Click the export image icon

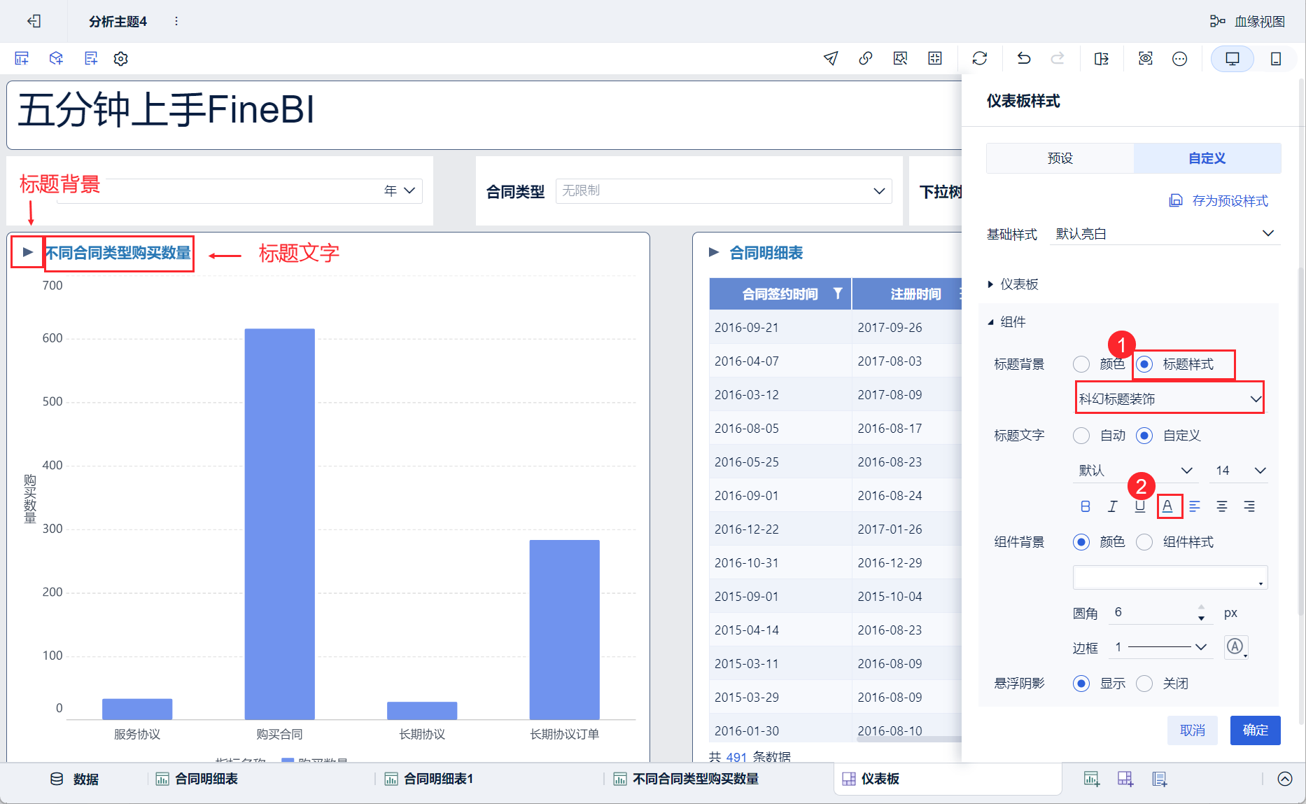[x=900, y=58]
